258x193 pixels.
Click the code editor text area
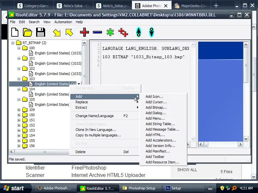[146, 92]
